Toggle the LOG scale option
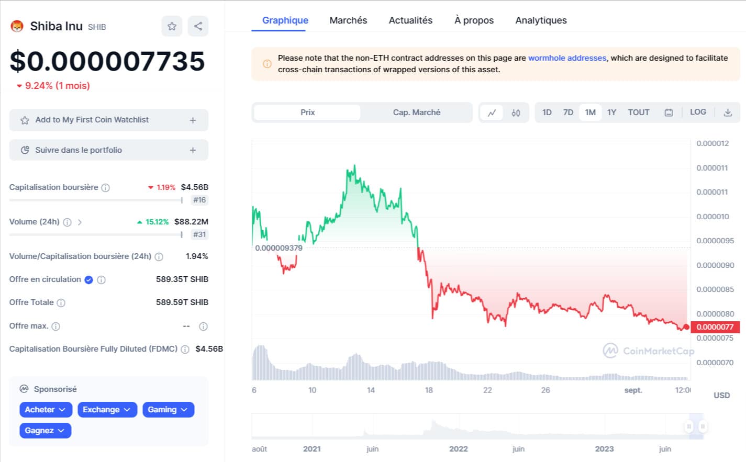 point(698,112)
